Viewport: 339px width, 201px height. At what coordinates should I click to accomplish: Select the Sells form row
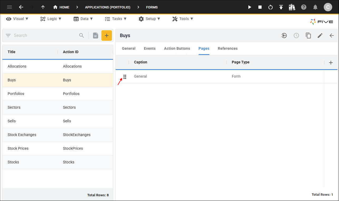point(58,121)
